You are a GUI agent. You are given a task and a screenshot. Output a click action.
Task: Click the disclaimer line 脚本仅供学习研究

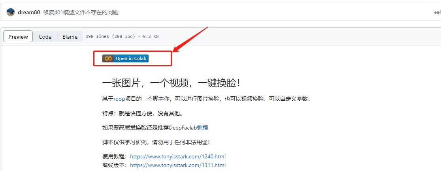click(156, 142)
